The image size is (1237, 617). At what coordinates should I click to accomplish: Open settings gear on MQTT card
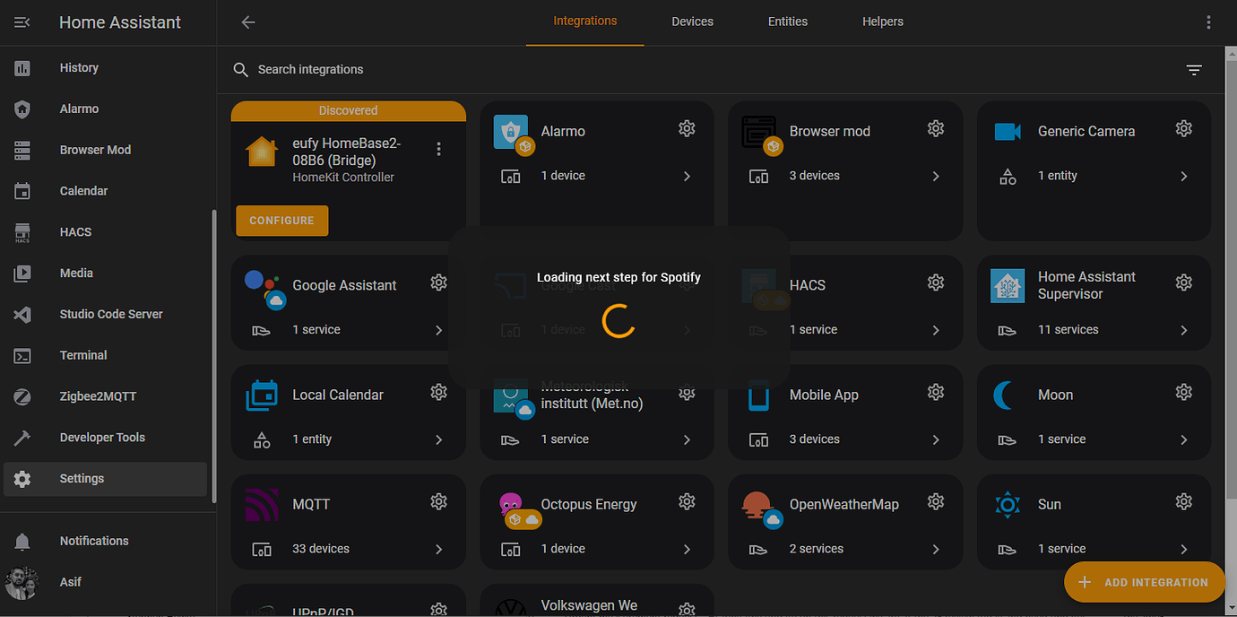tap(438, 502)
